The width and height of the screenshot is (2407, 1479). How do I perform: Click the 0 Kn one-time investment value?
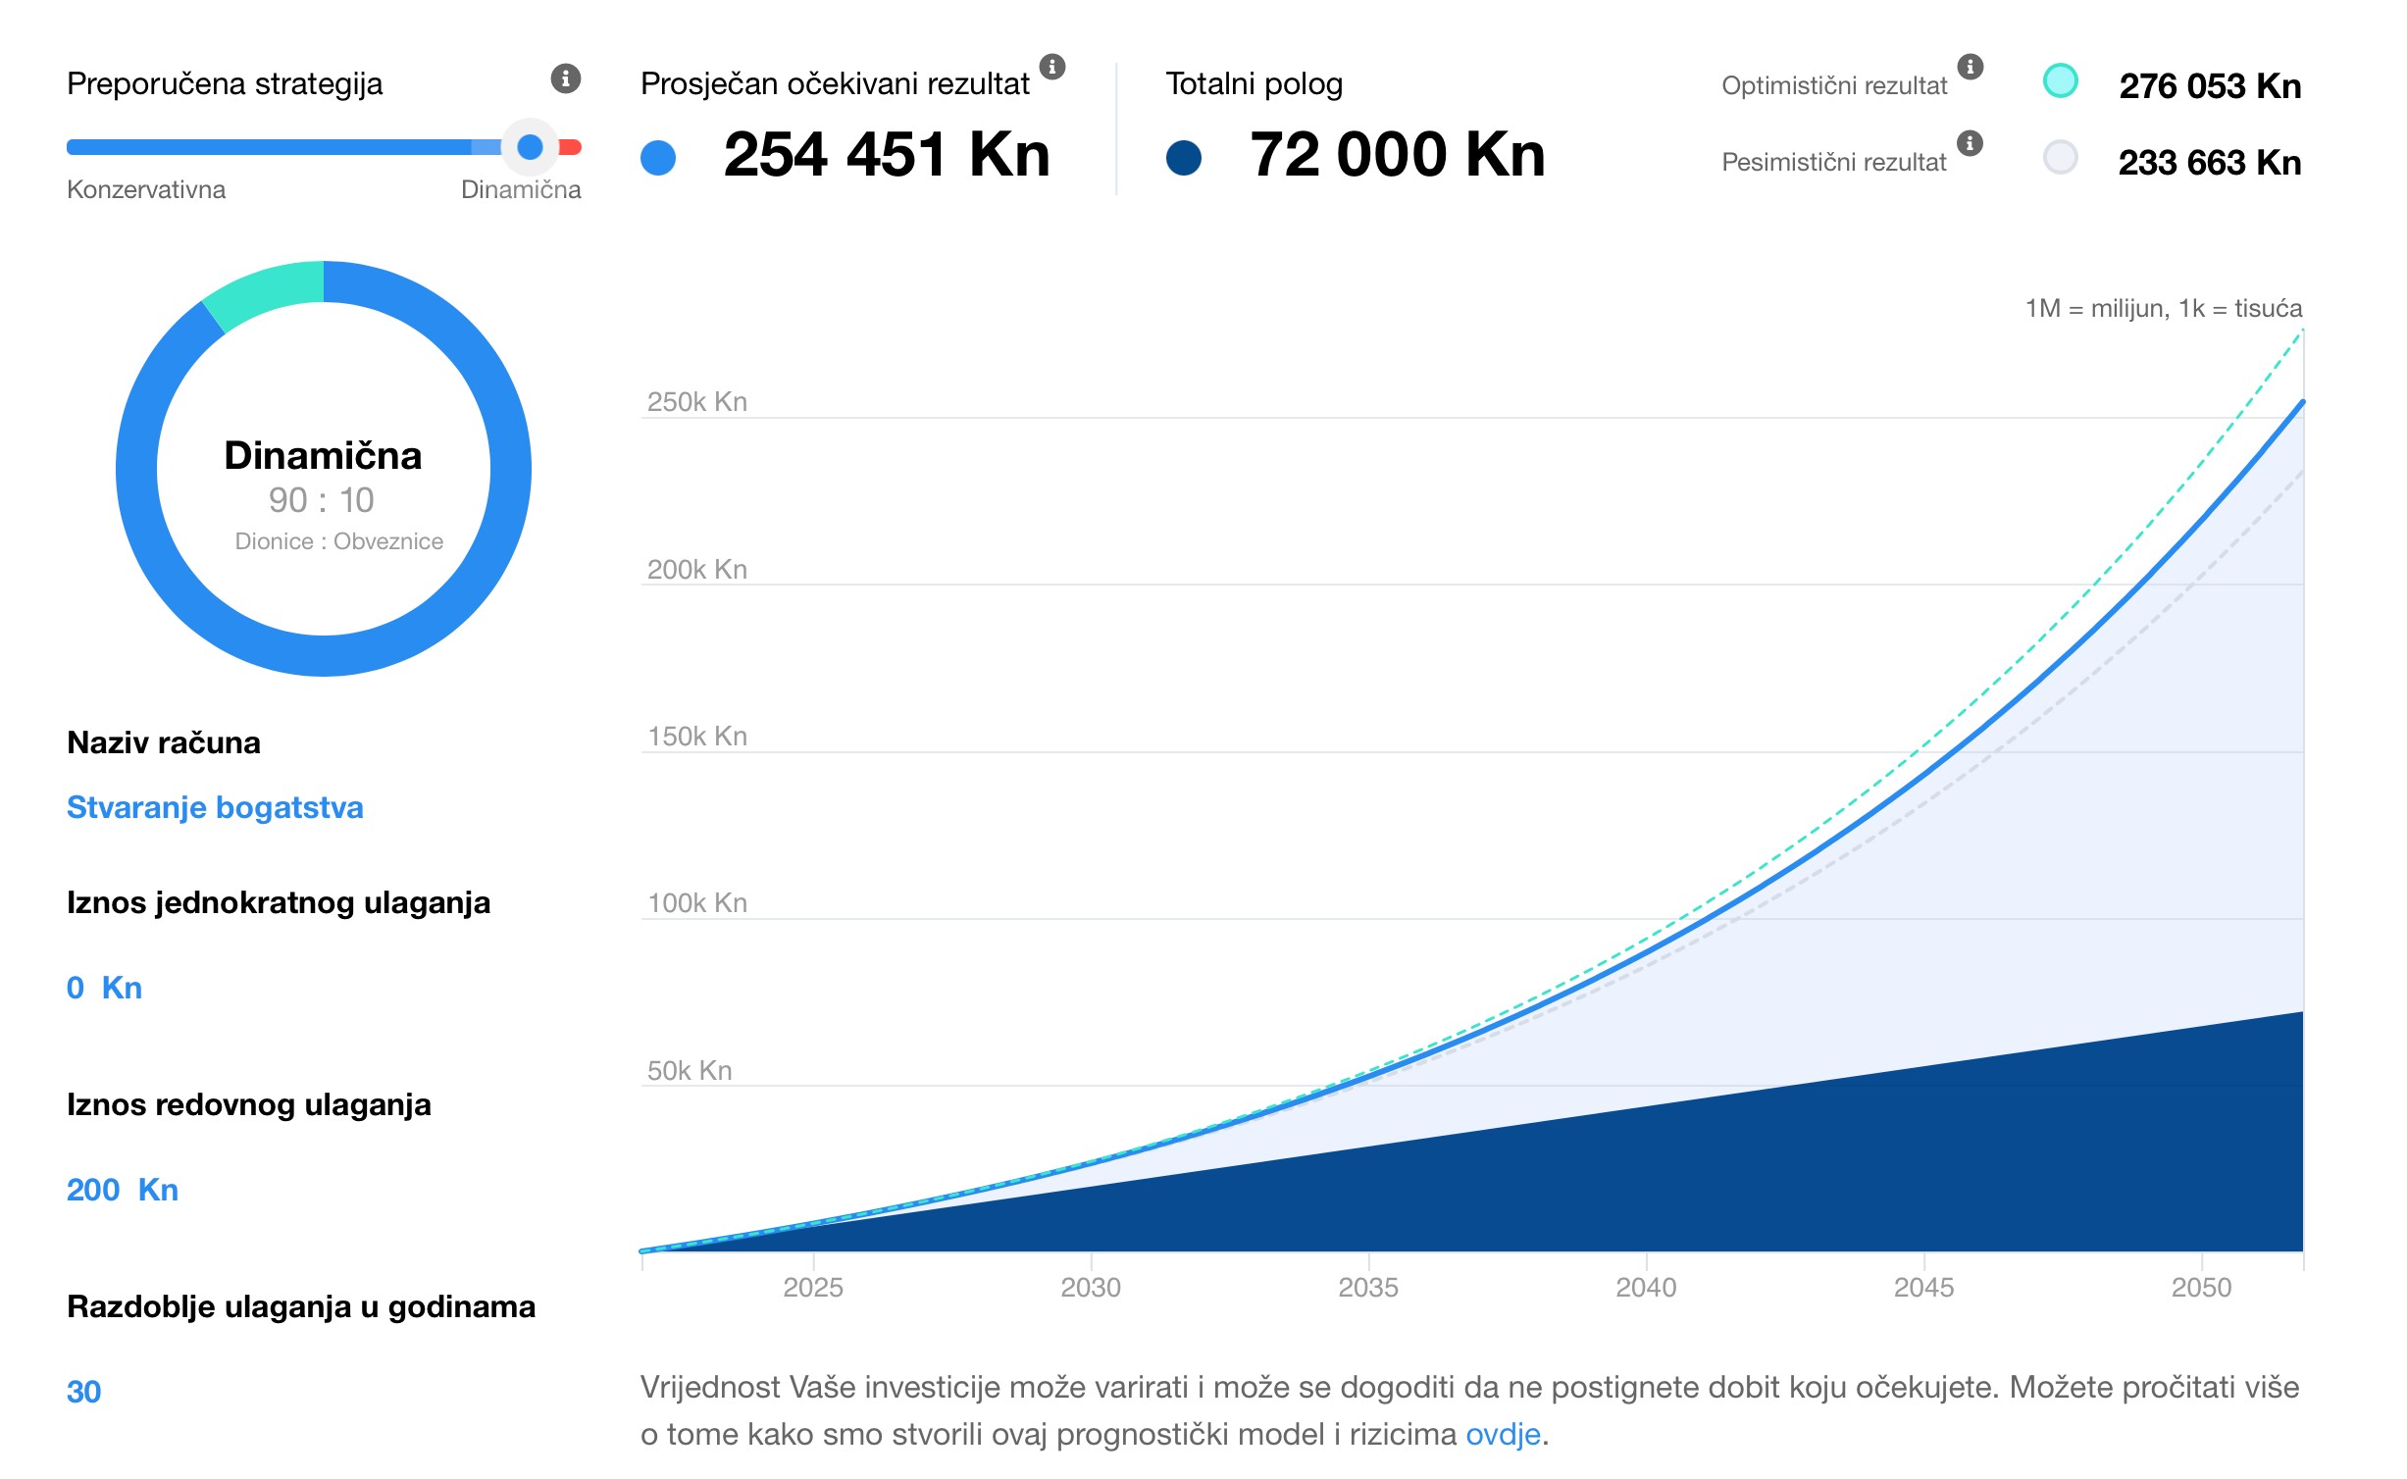tap(104, 988)
